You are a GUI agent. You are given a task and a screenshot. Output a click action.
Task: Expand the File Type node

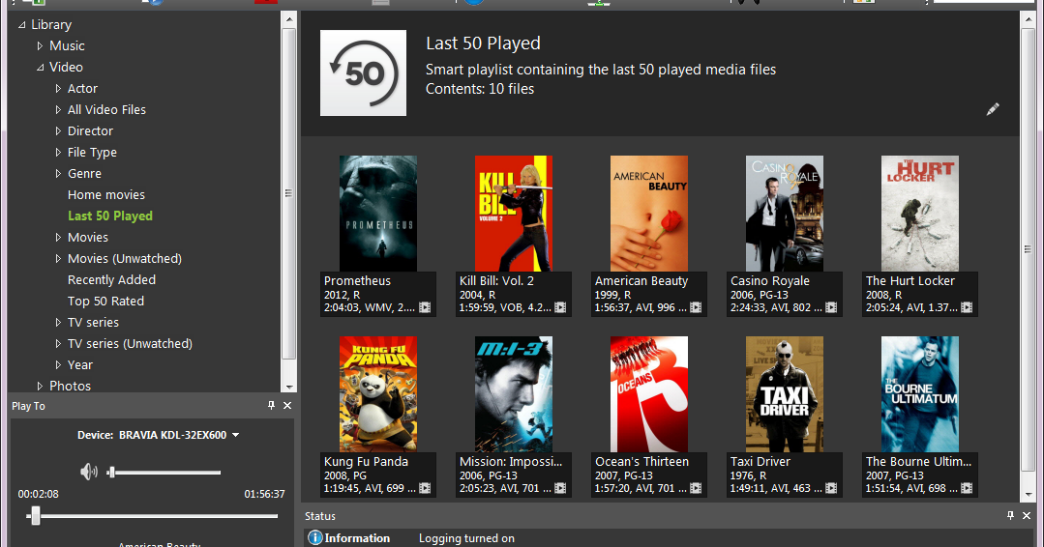[58, 152]
